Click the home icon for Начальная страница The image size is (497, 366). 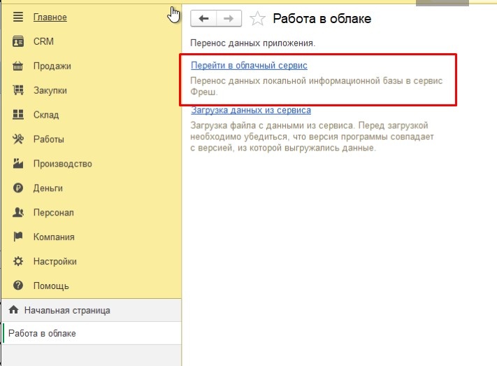(x=13, y=310)
